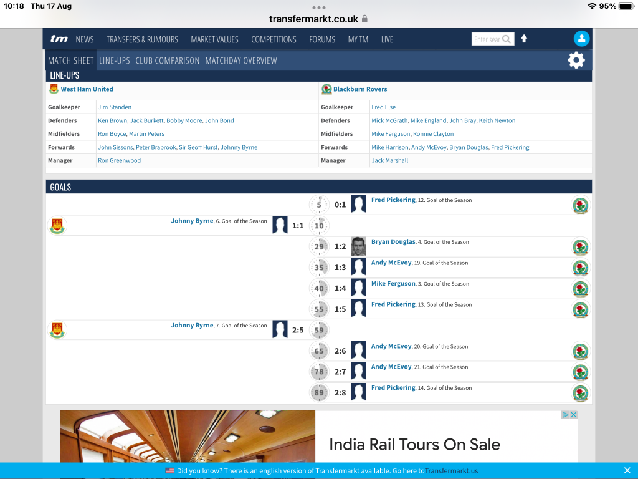638x479 pixels.
Task: Click the search magnifier icon
Action: point(507,39)
